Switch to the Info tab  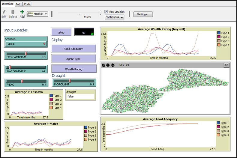19,4
